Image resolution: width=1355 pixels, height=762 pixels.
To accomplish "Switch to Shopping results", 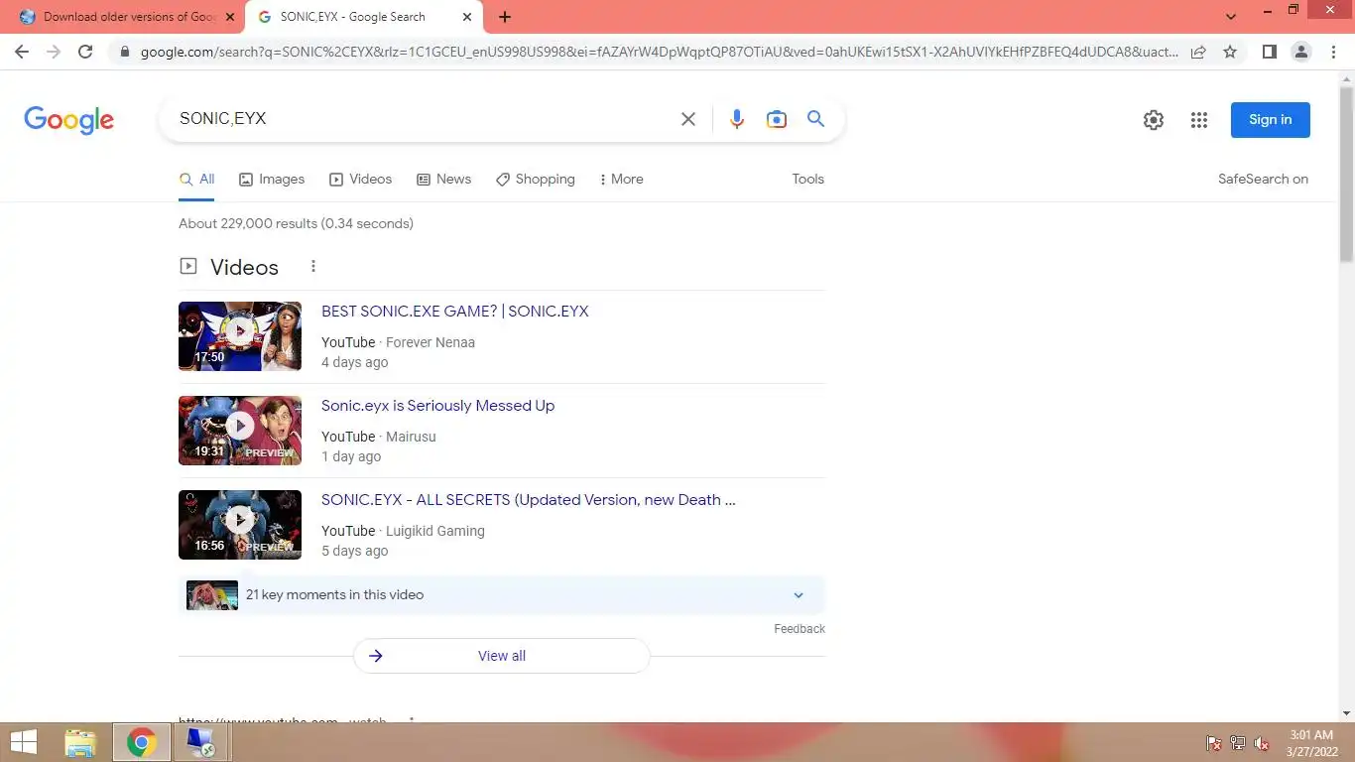I will (x=536, y=180).
